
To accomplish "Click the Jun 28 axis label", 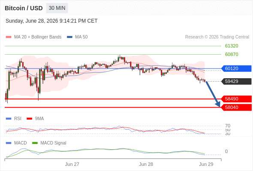I will 146,164.
